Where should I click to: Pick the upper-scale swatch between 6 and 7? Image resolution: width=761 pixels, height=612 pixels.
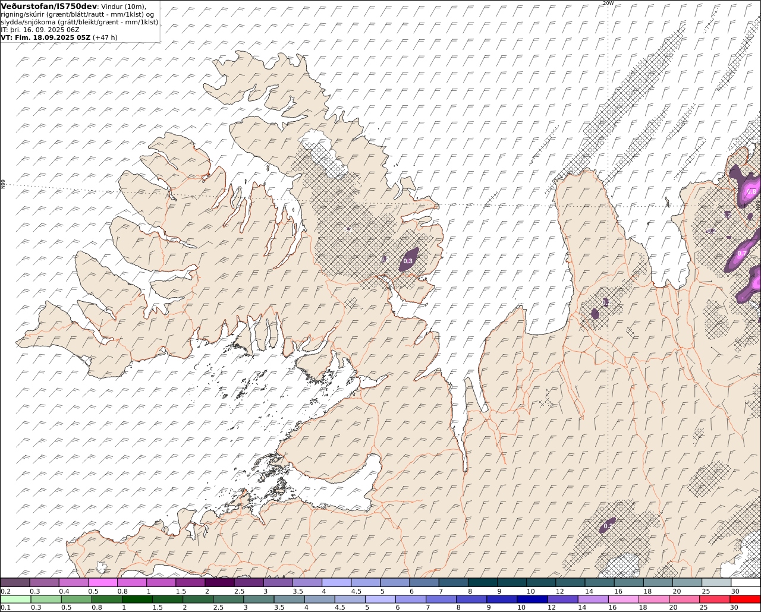(424, 582)
